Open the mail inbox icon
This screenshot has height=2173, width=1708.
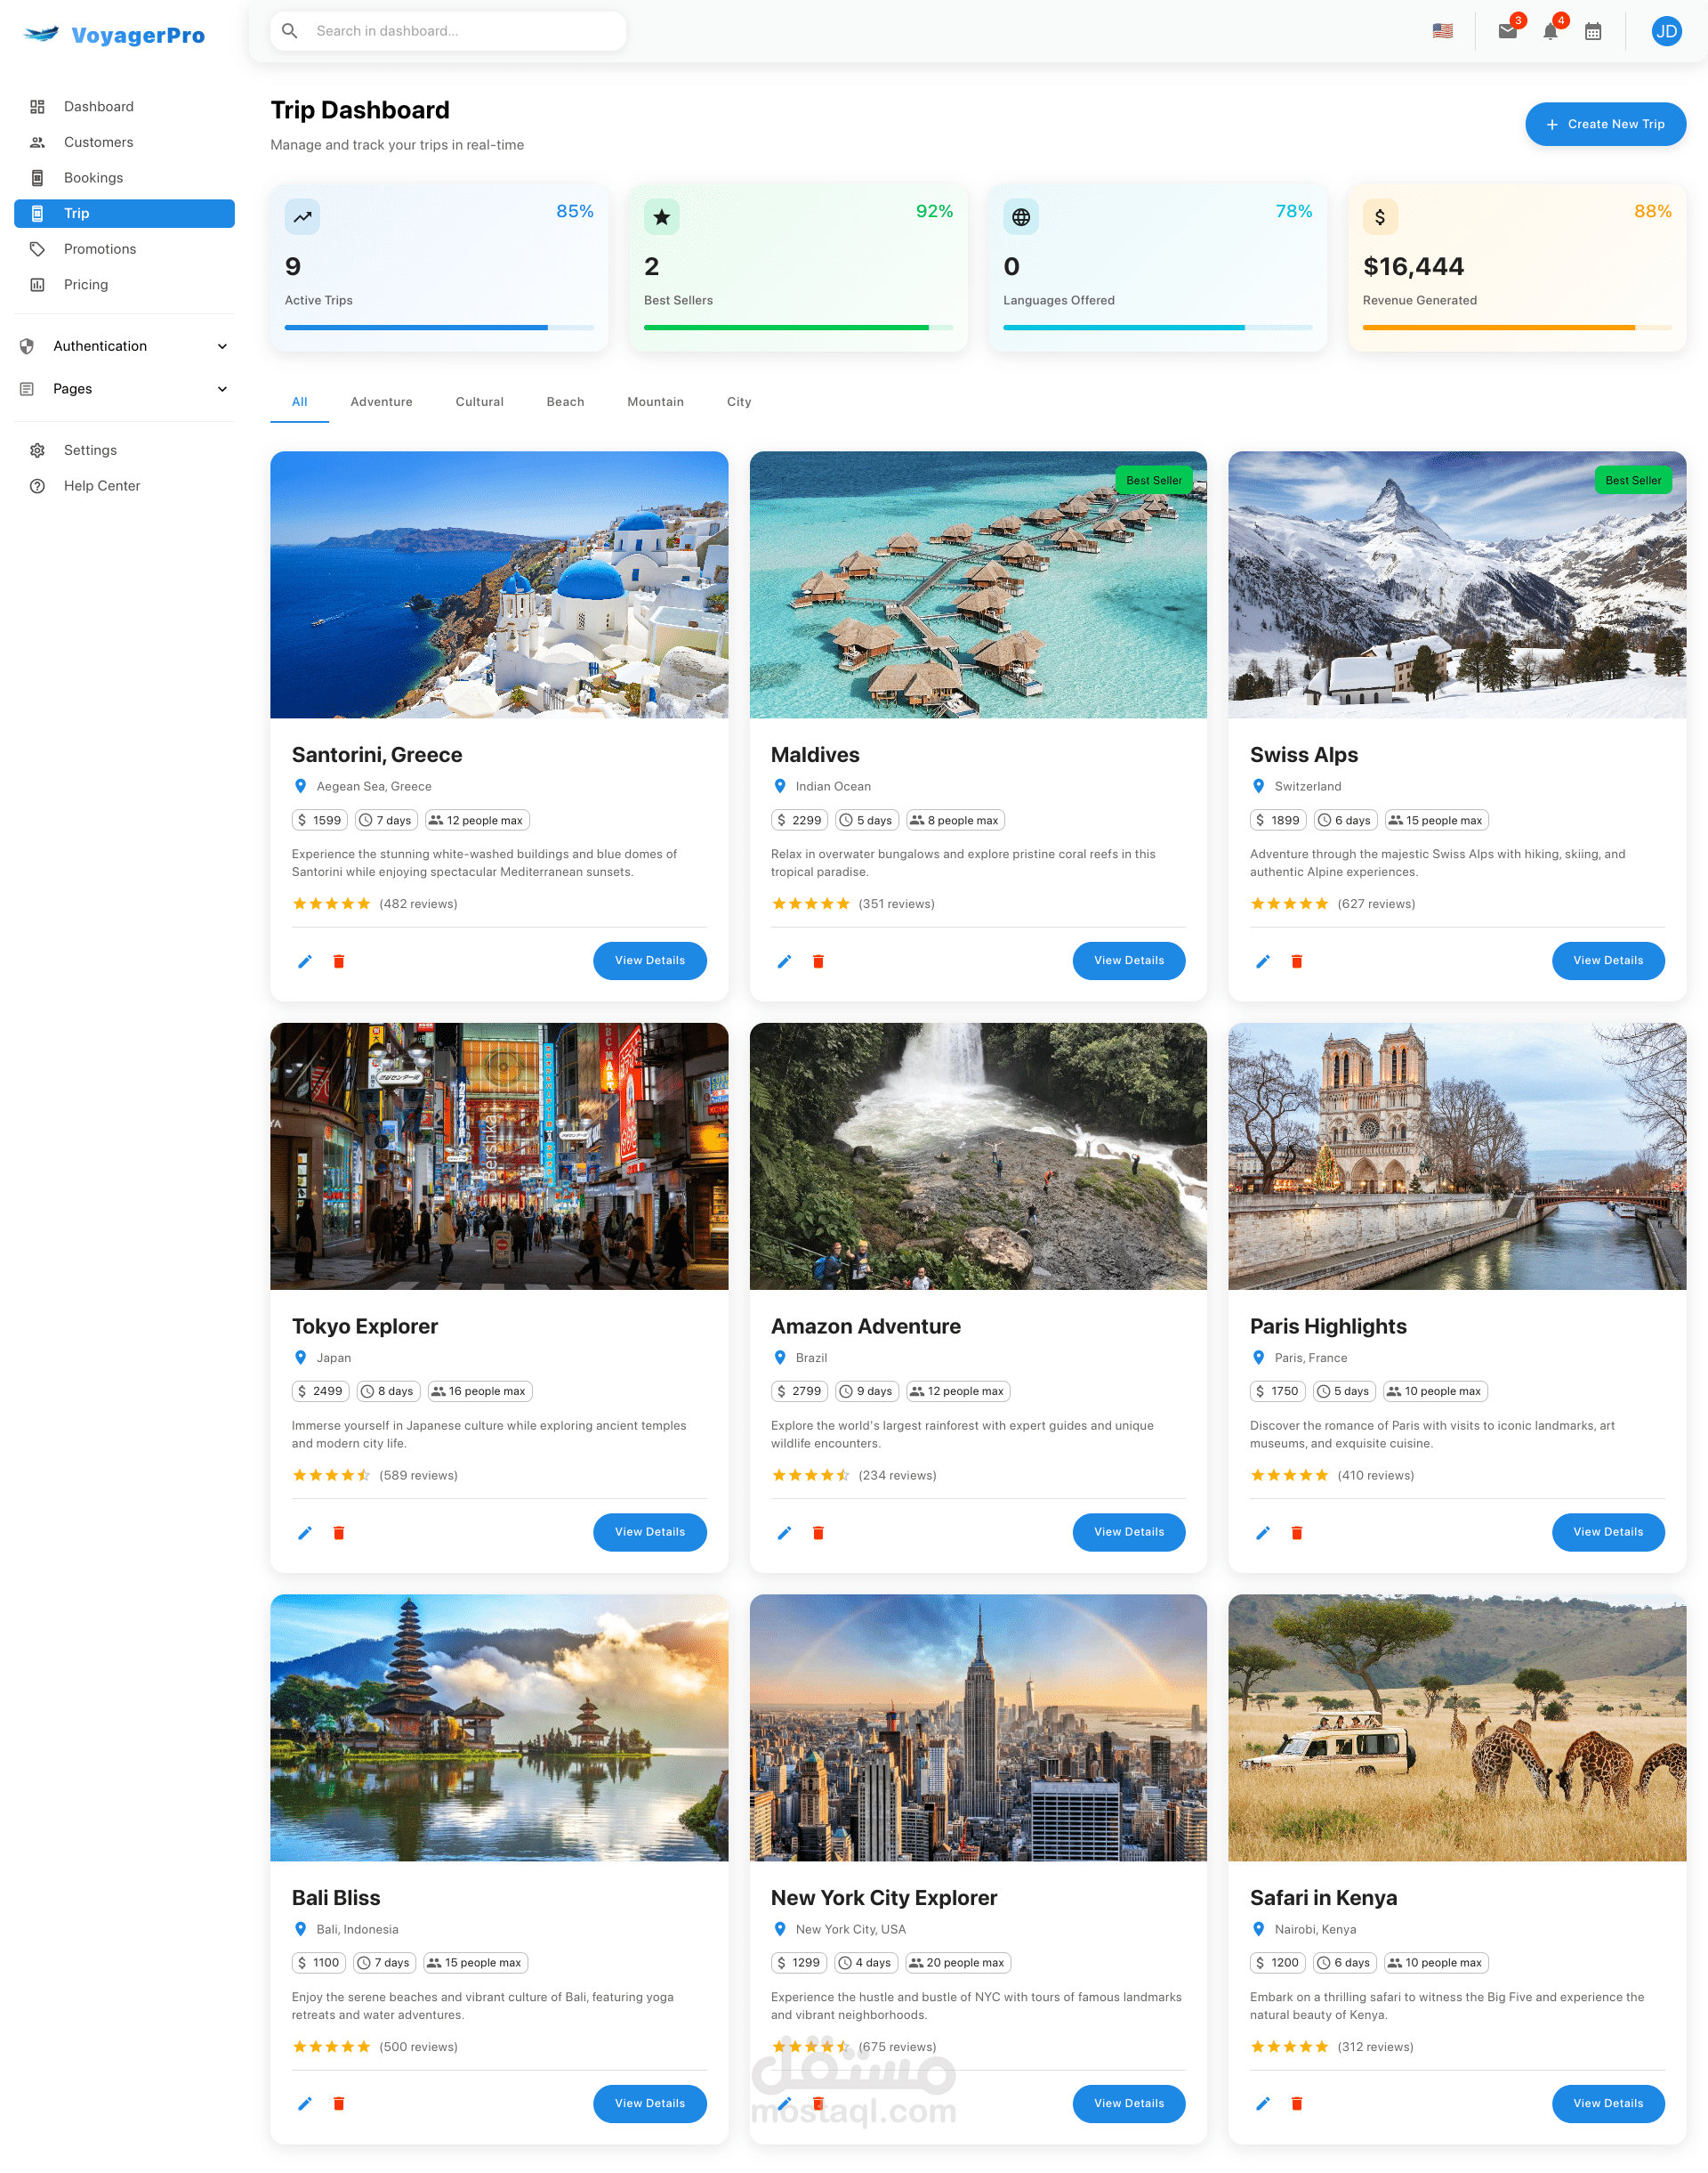[x=1507, y=31]
